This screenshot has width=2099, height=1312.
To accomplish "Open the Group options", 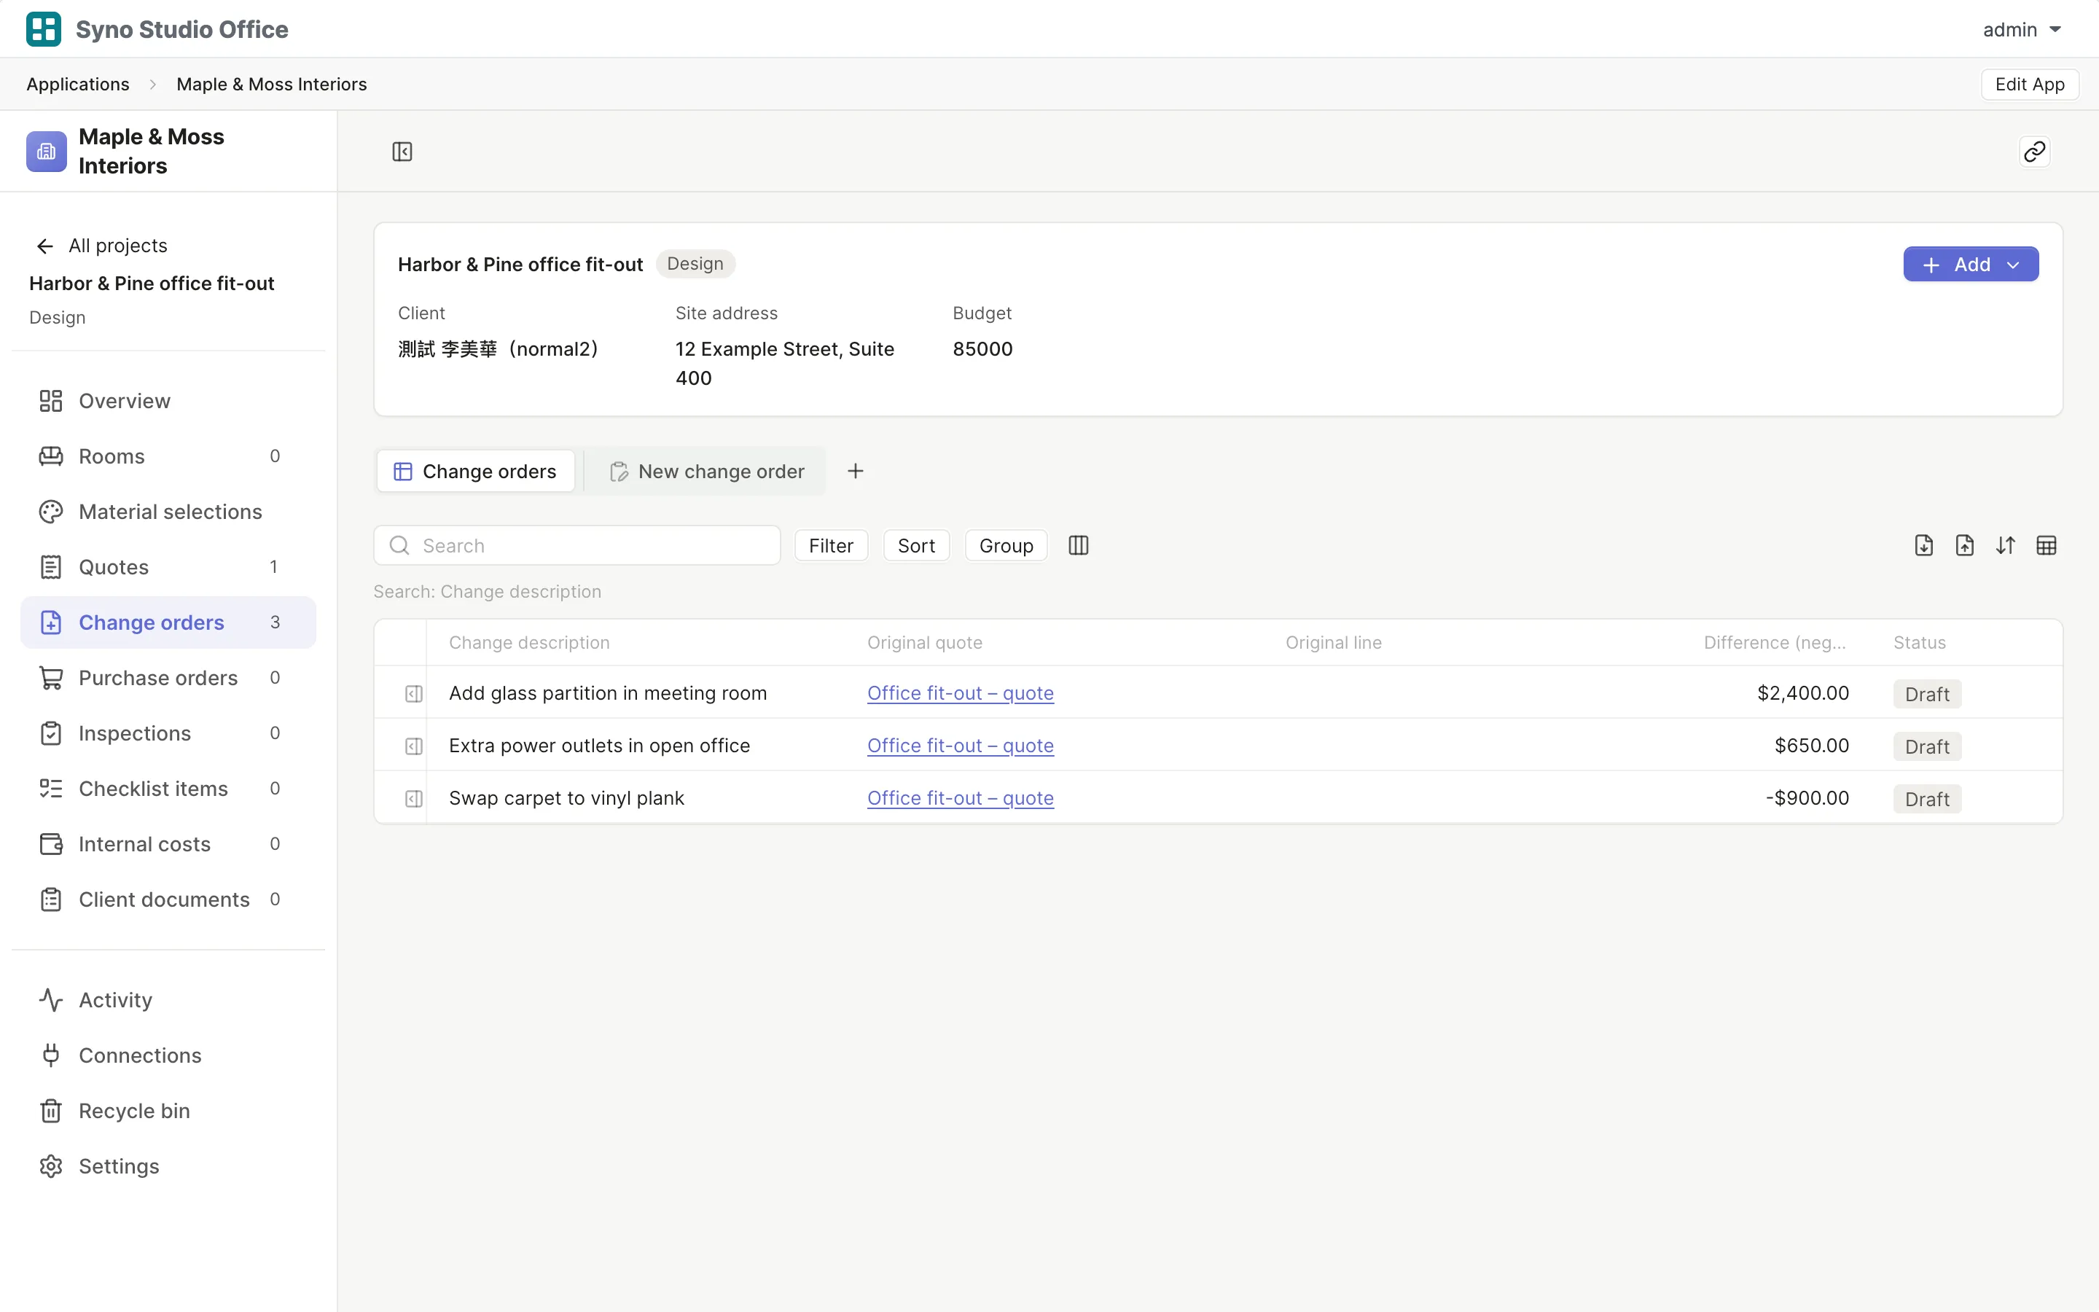I will [x=1005, y=546].
